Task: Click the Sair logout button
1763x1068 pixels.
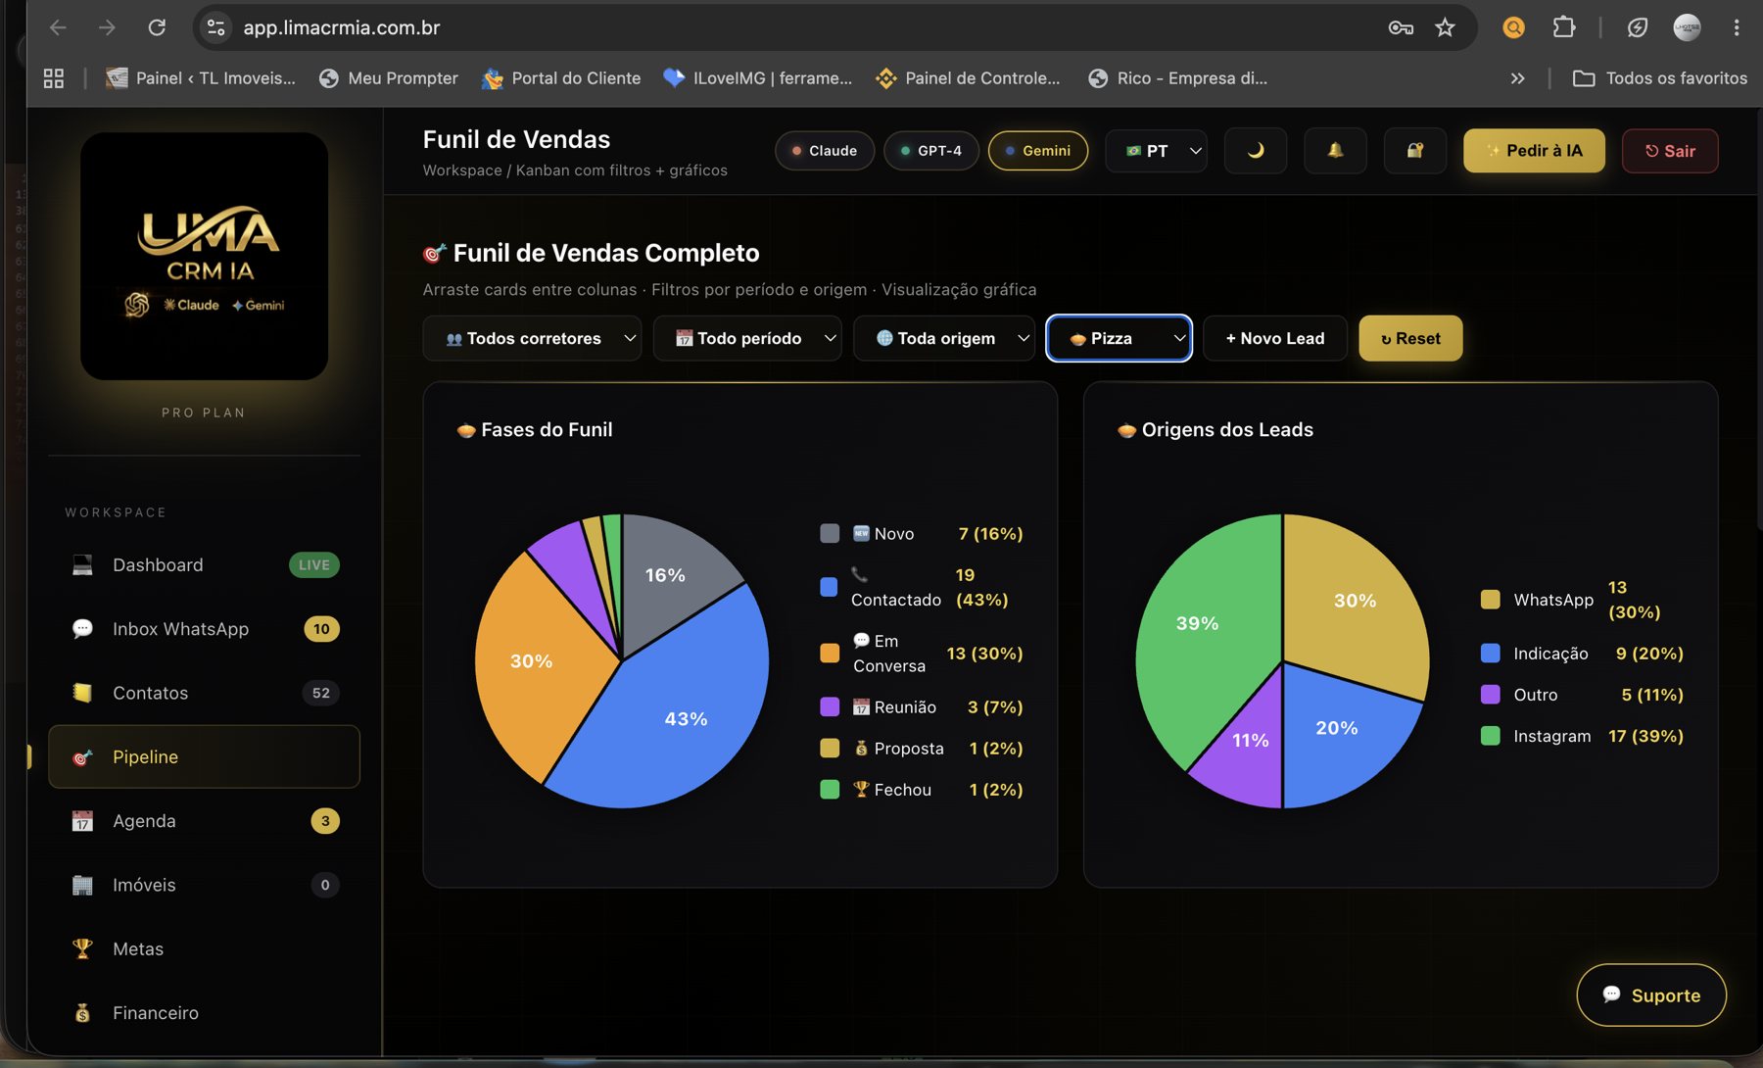Action: coord(1670,151)
